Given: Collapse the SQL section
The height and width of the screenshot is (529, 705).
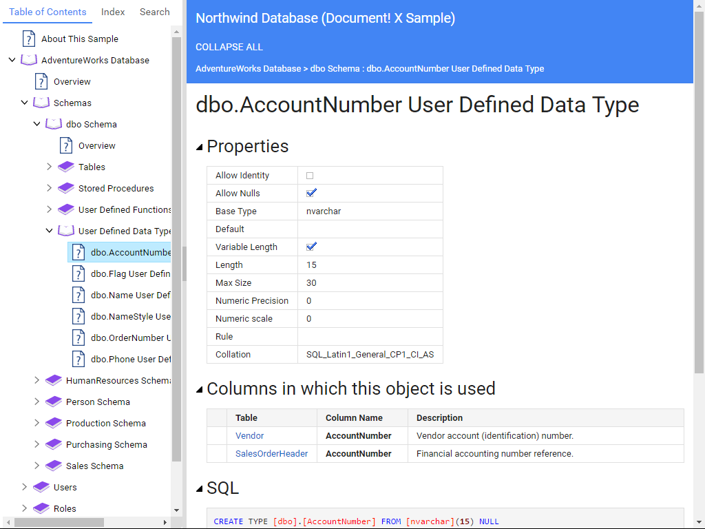Looking at the screenshot, I should coord(200,489).
